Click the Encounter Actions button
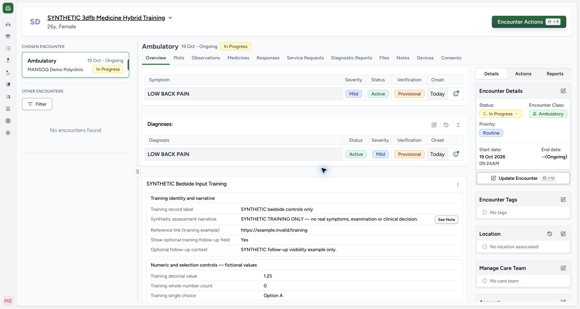 [529, 22]
